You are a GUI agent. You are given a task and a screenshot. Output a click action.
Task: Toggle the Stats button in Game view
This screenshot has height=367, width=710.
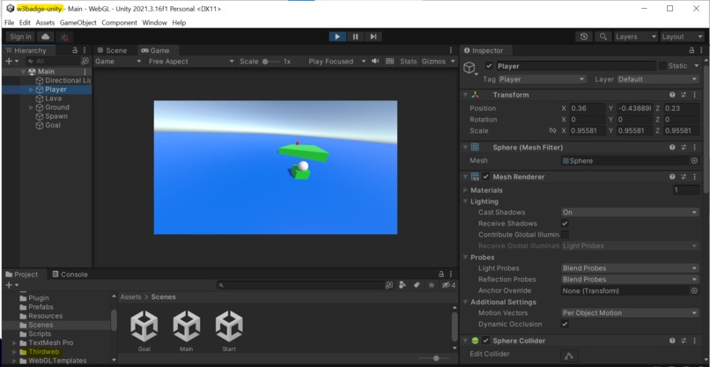pos(408,61)
